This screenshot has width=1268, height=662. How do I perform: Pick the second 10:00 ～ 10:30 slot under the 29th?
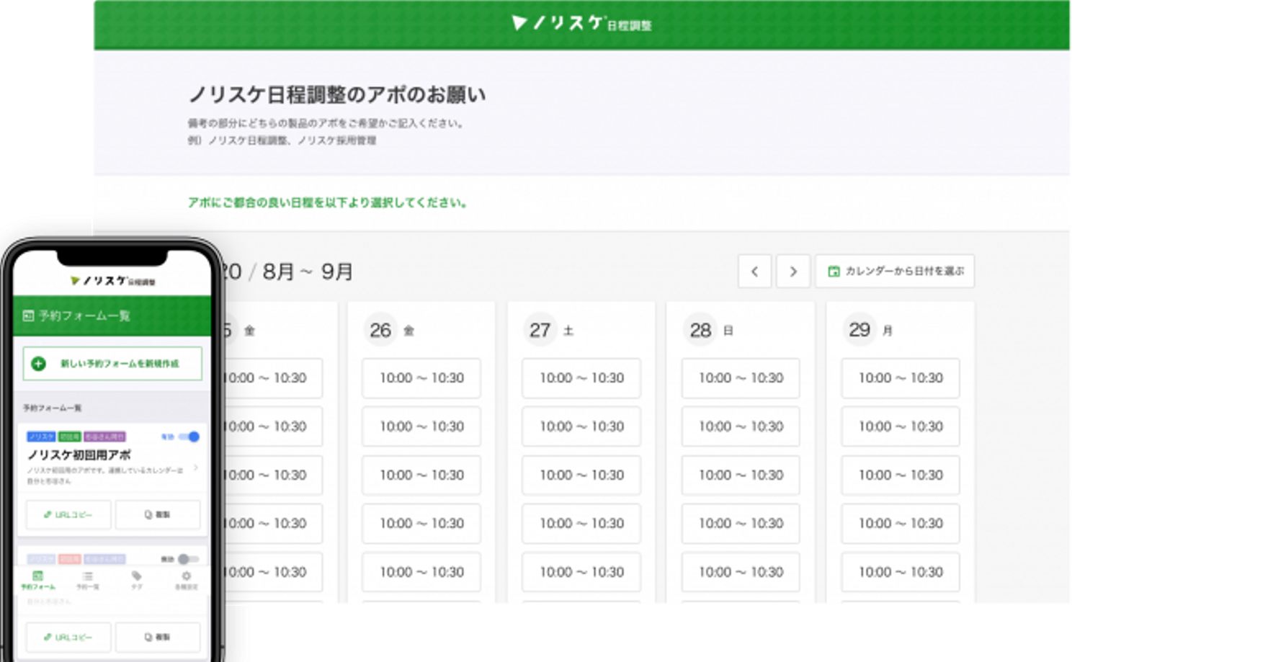click(901, 426)
